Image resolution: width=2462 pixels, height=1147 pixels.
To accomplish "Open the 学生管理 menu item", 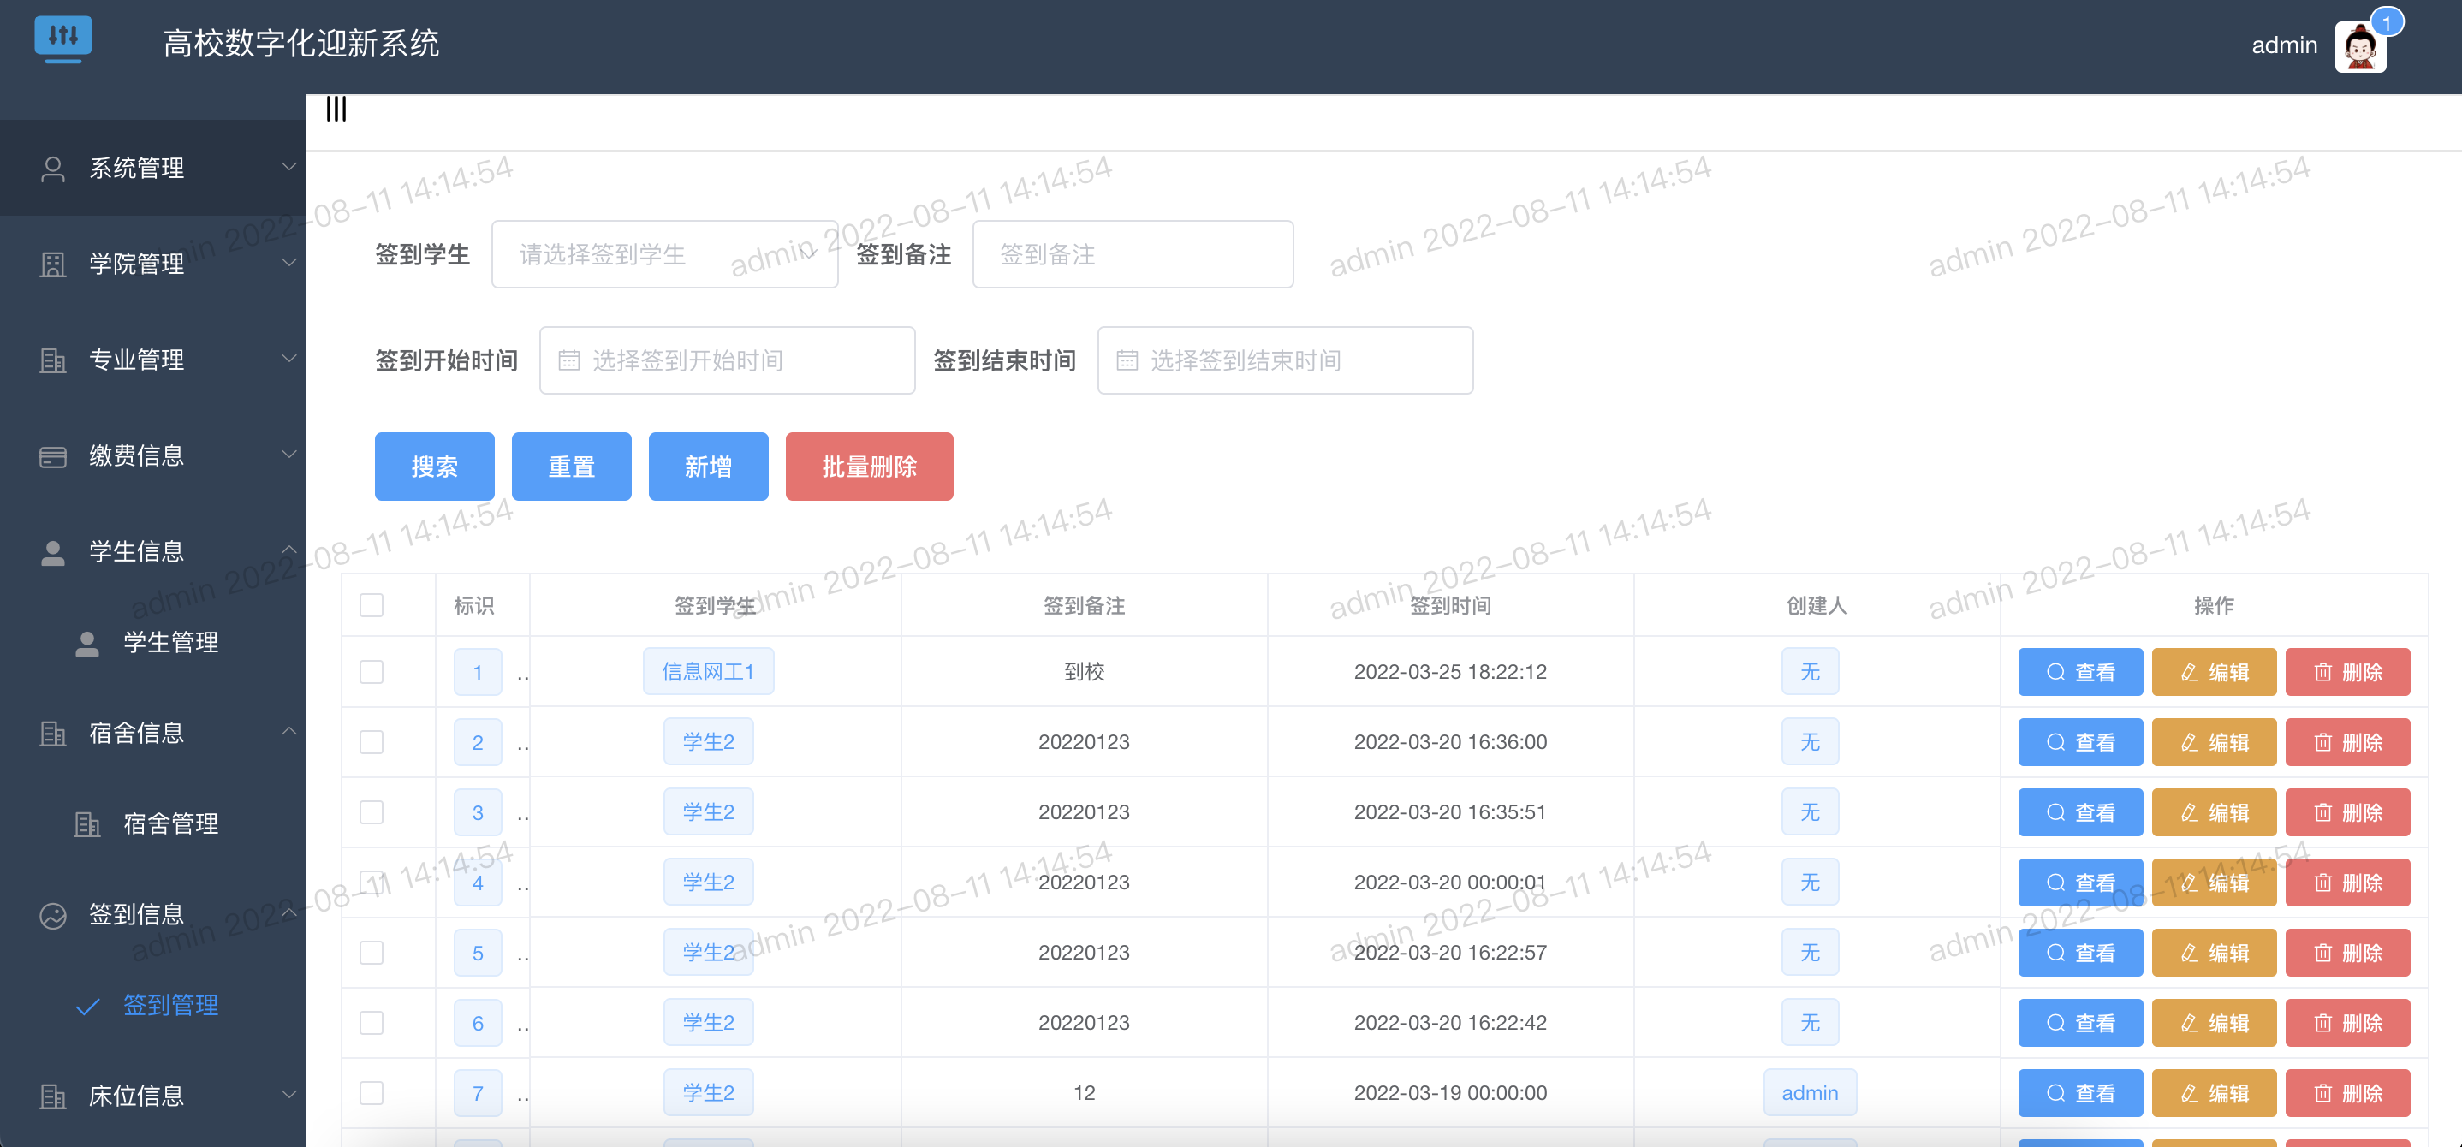I will click(171, 642).
